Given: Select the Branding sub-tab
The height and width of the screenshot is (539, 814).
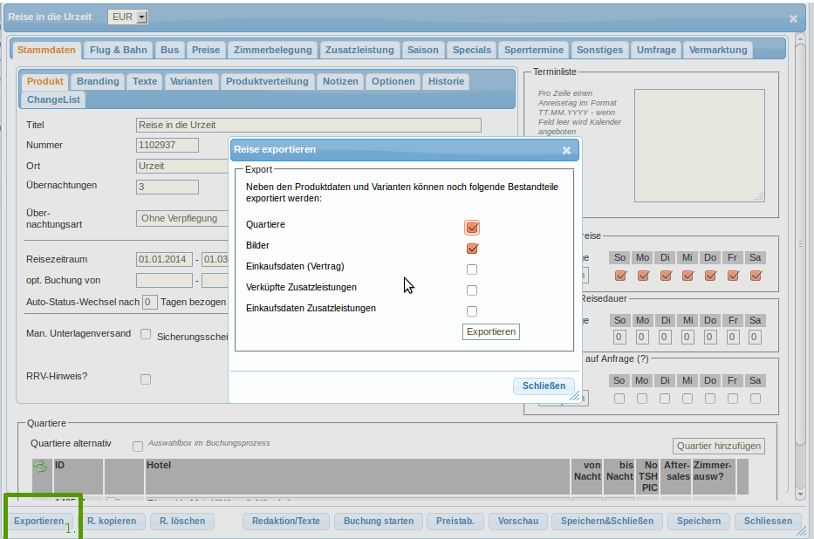Looking at the screenshot, I should (98, 81).
